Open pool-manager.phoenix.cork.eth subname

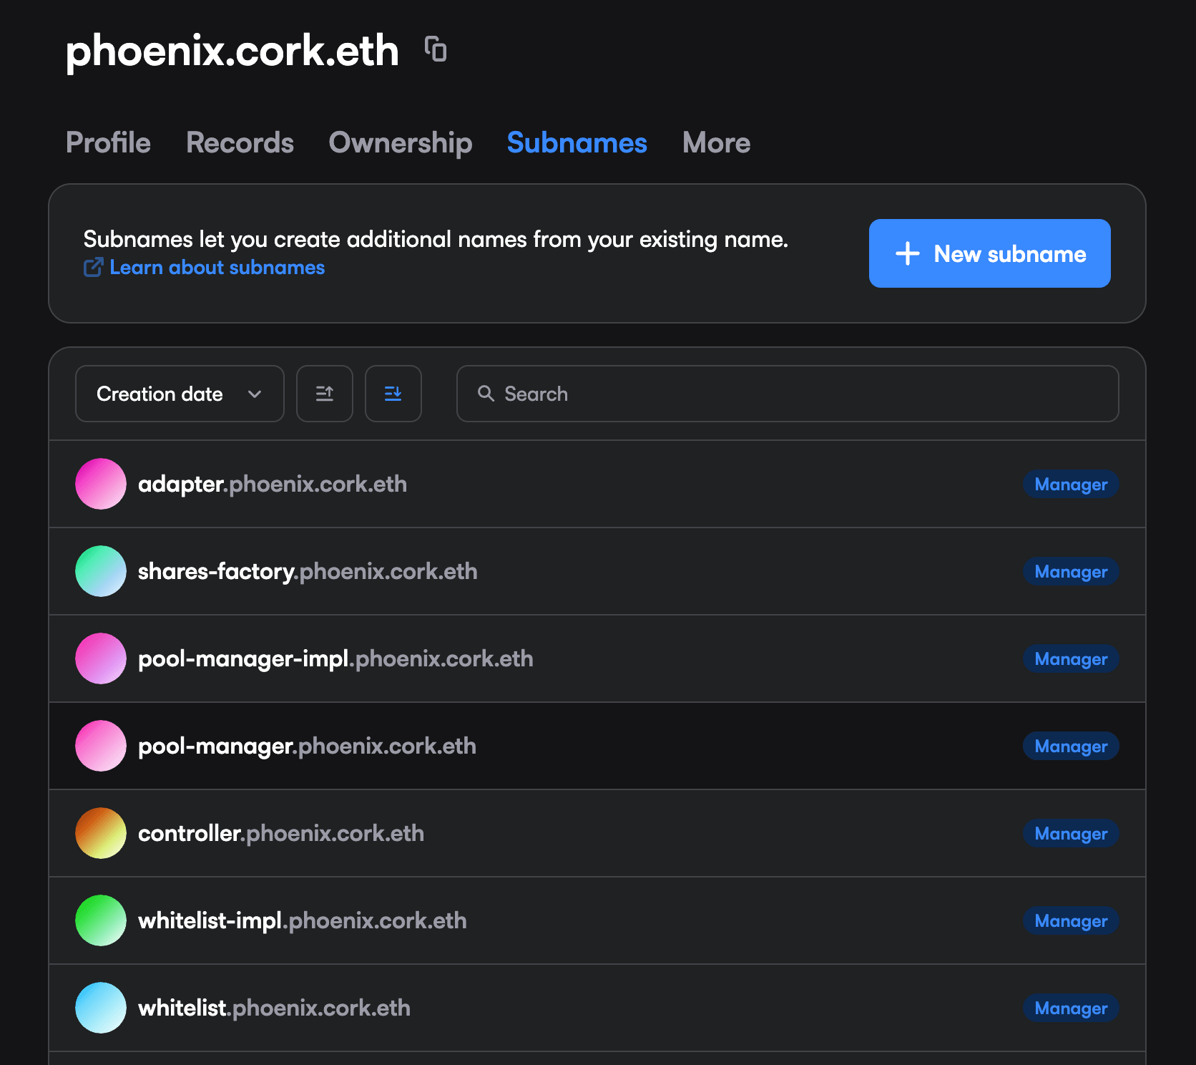pyautogui.click(x=307, y=746)
